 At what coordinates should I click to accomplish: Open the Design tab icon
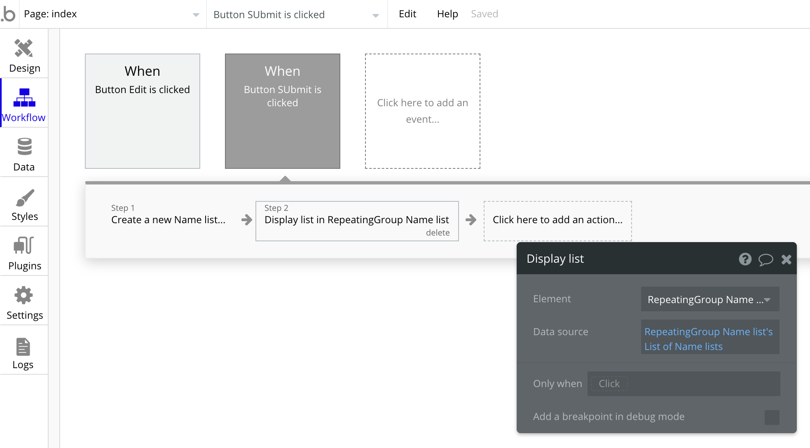tap(24, 49)
